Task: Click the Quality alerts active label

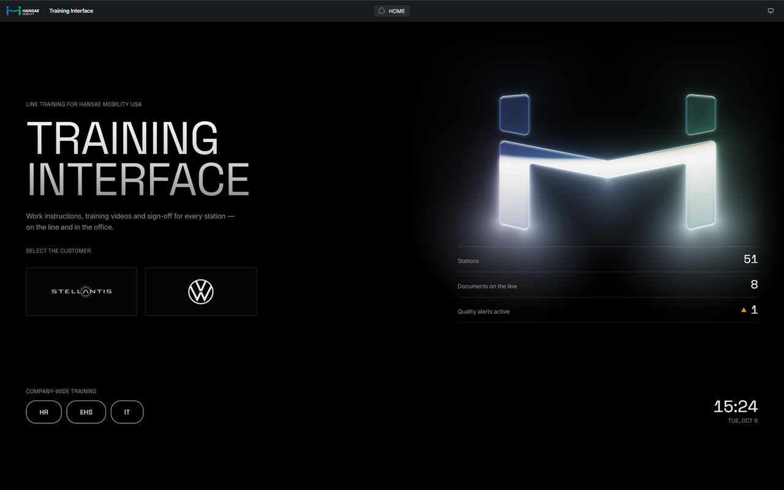Action: pos(483,312)
